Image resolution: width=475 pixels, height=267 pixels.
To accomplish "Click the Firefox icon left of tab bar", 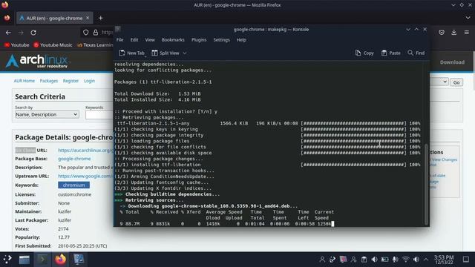I will 7,18.
